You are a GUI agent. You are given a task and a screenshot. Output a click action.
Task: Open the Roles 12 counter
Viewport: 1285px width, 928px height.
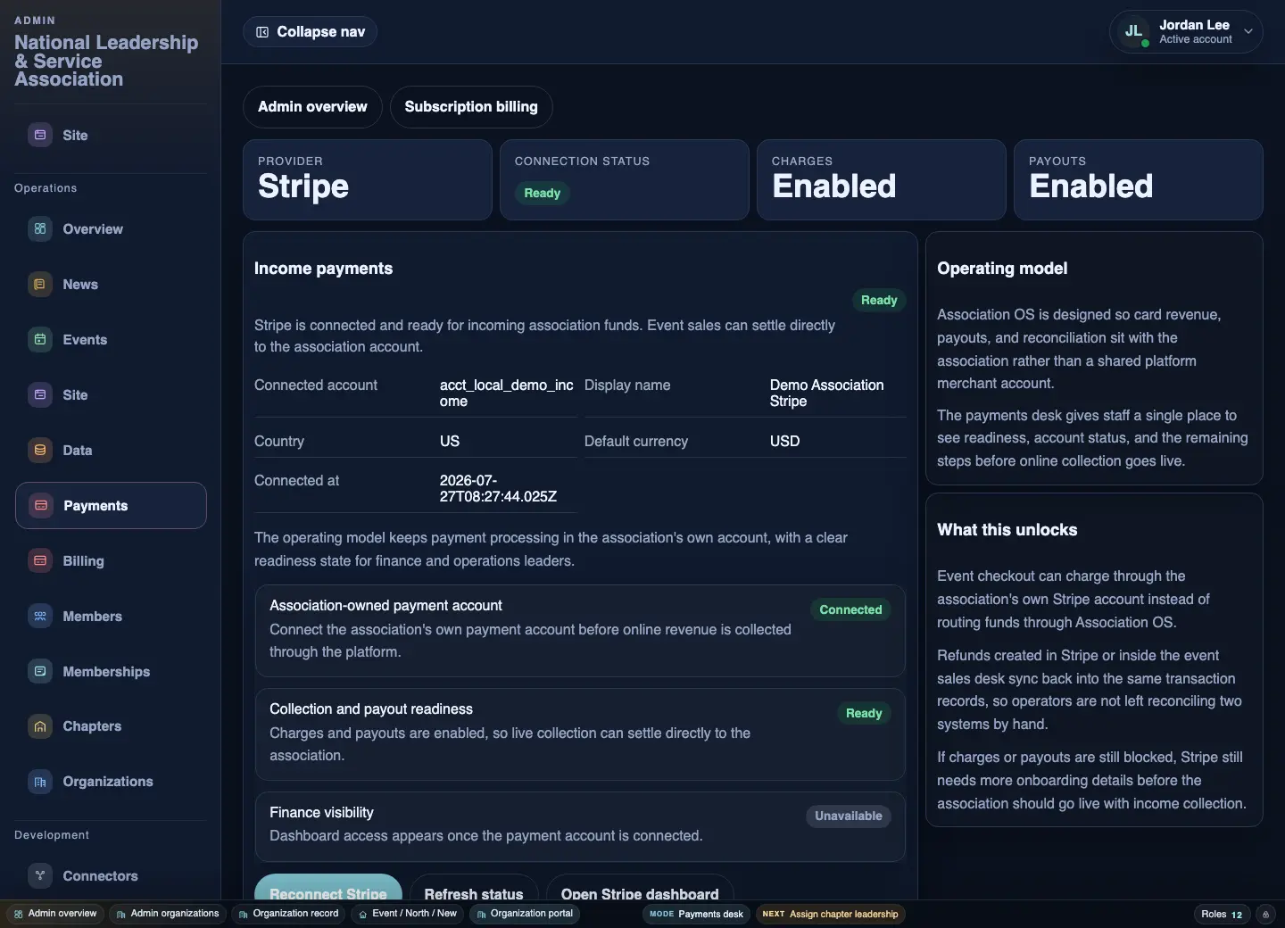pos(1222,914)
